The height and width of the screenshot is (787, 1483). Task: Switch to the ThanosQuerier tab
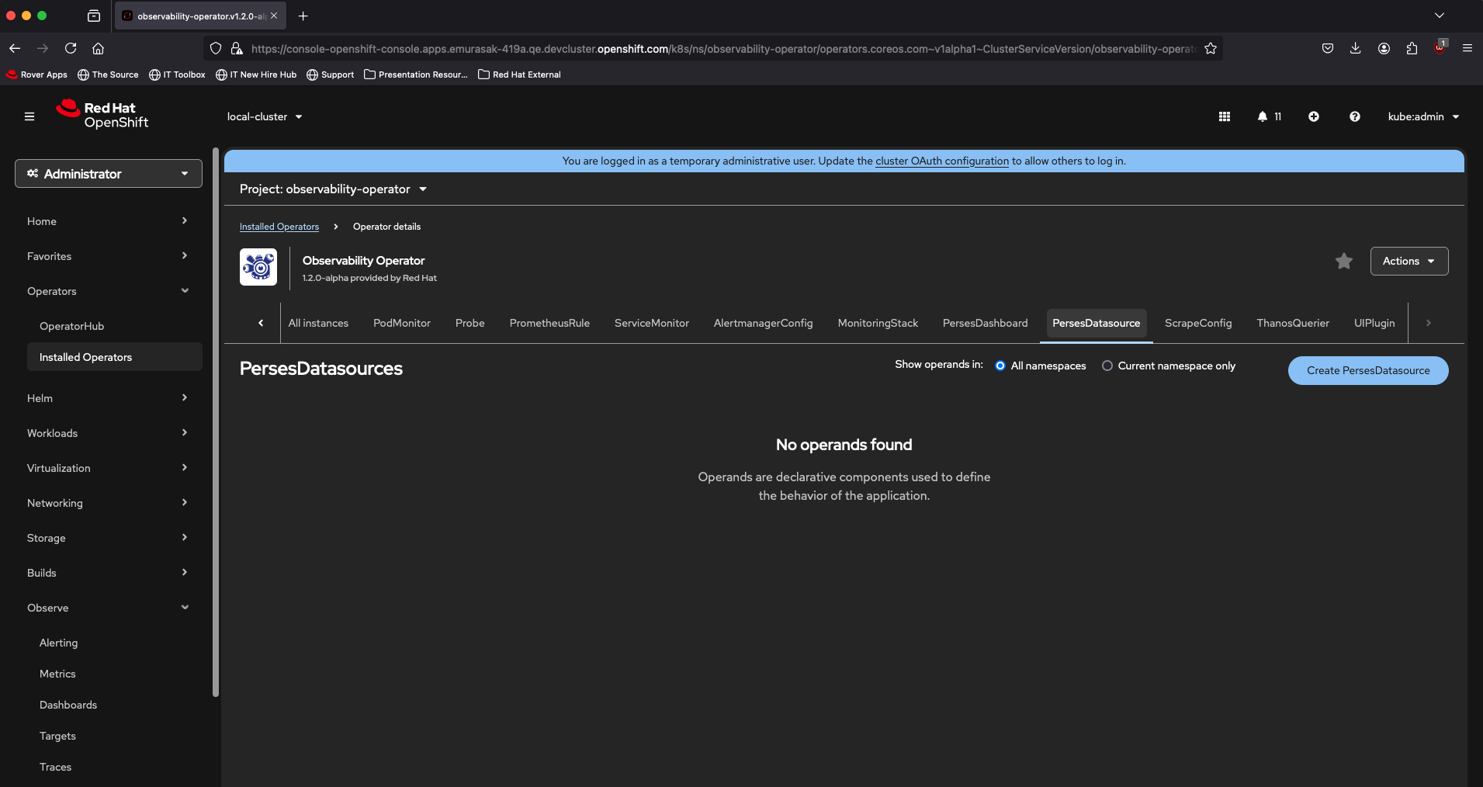[x=1293, y=323]
